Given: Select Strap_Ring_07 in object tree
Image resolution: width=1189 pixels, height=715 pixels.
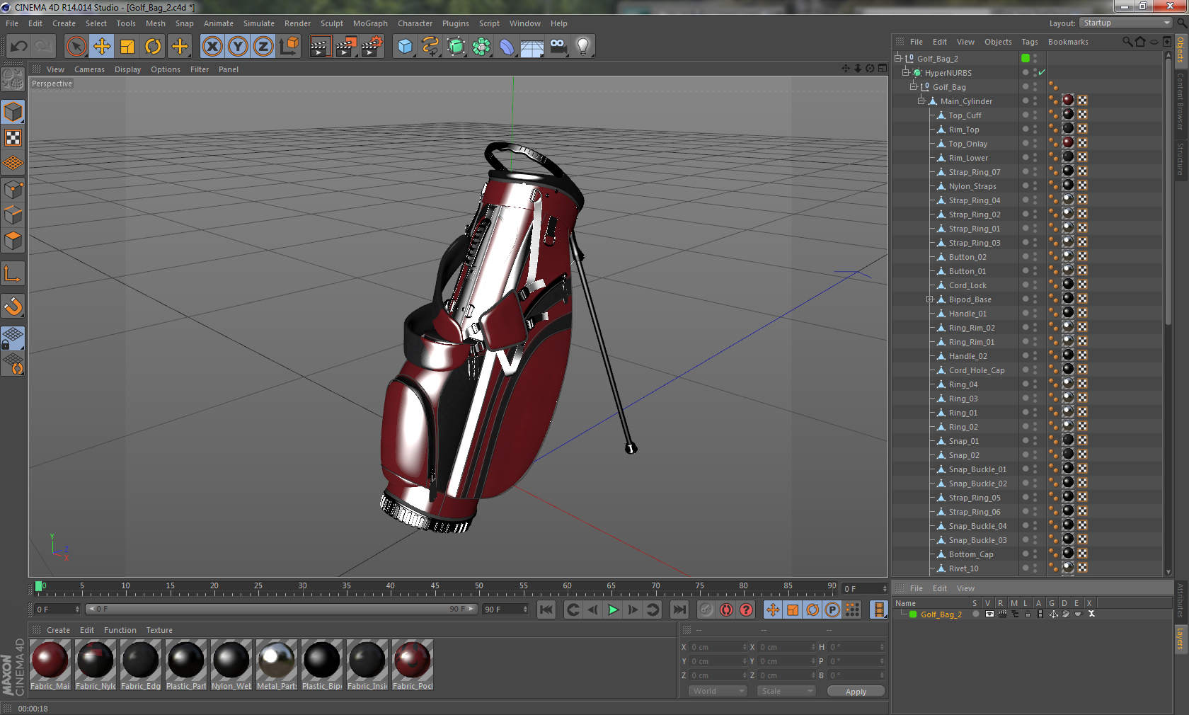Looking at the screenshot, I should point(974,172).
